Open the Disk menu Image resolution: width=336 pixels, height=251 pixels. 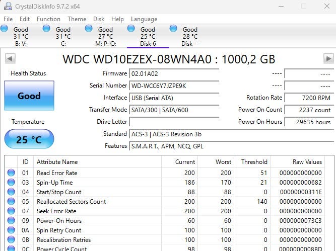point(99,19)
